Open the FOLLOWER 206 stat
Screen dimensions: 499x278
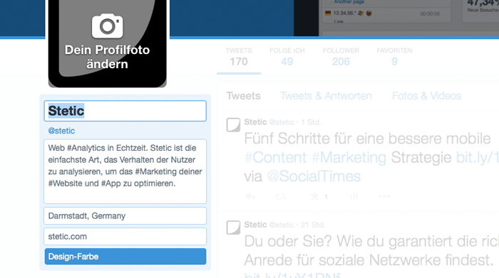tap(341, 58)
